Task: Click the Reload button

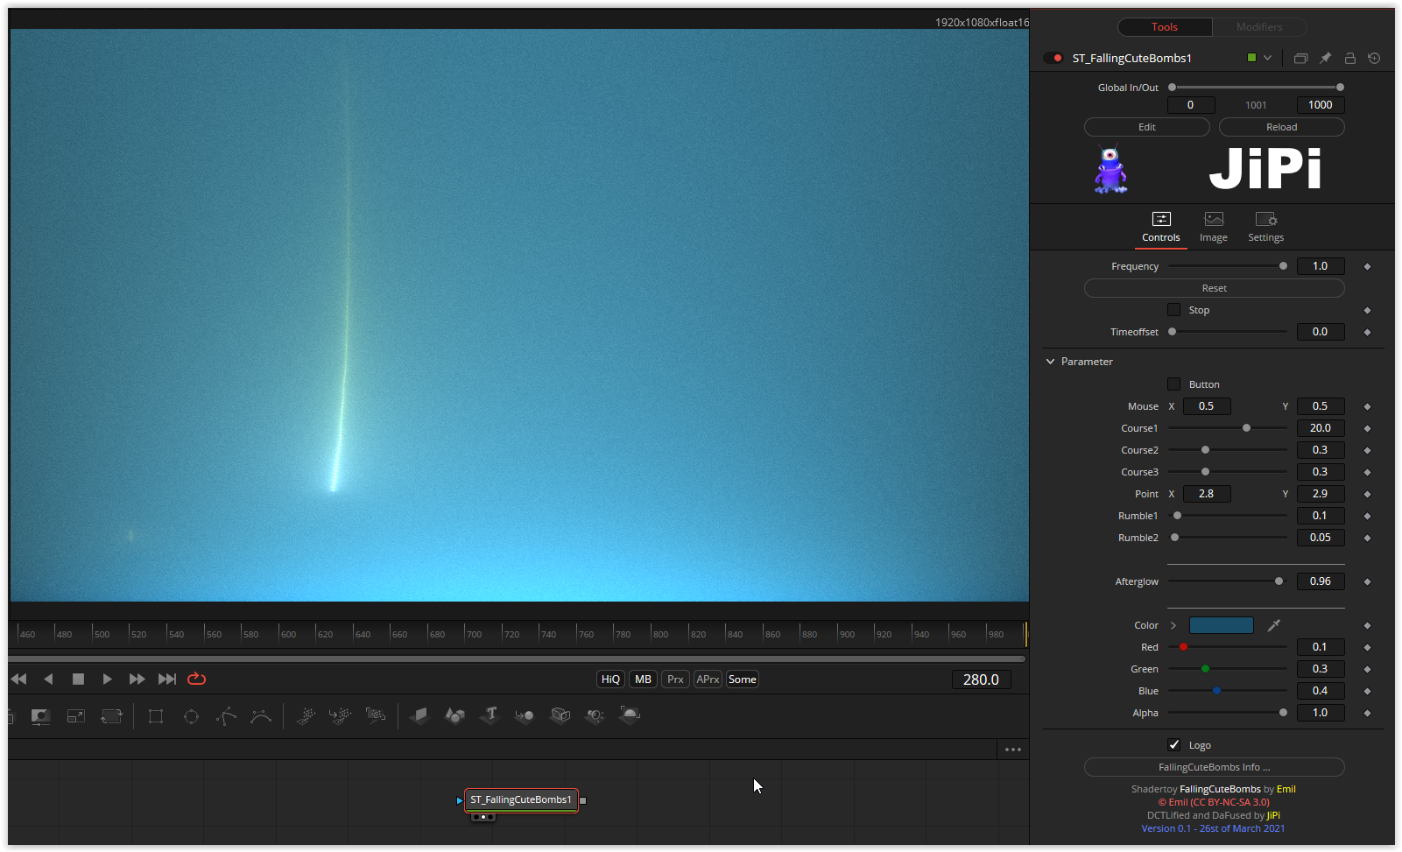Action: pyautogui.click(x=1282, y=127)
